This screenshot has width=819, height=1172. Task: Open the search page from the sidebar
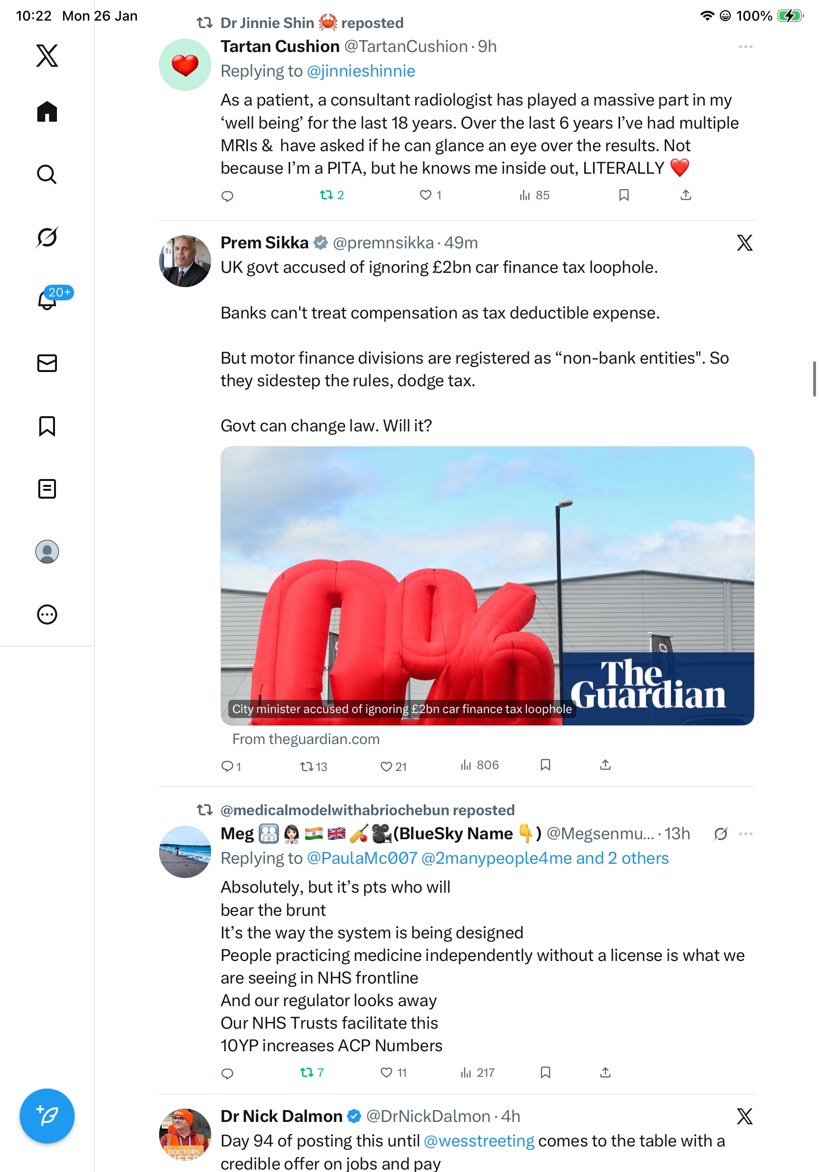tap(47, 175)
